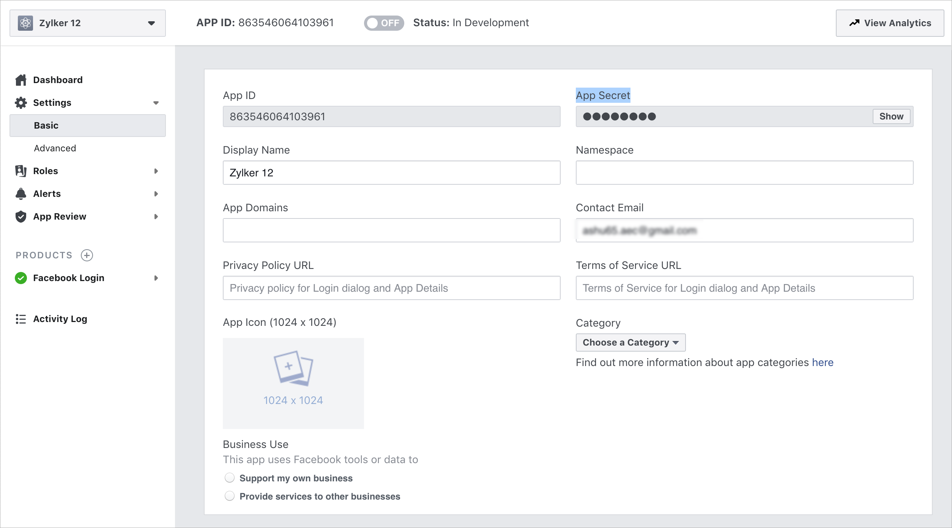Click the Facebook Login green checkmark icon
Viewport: 952px width, 528px height.
(x=21, y=278)
